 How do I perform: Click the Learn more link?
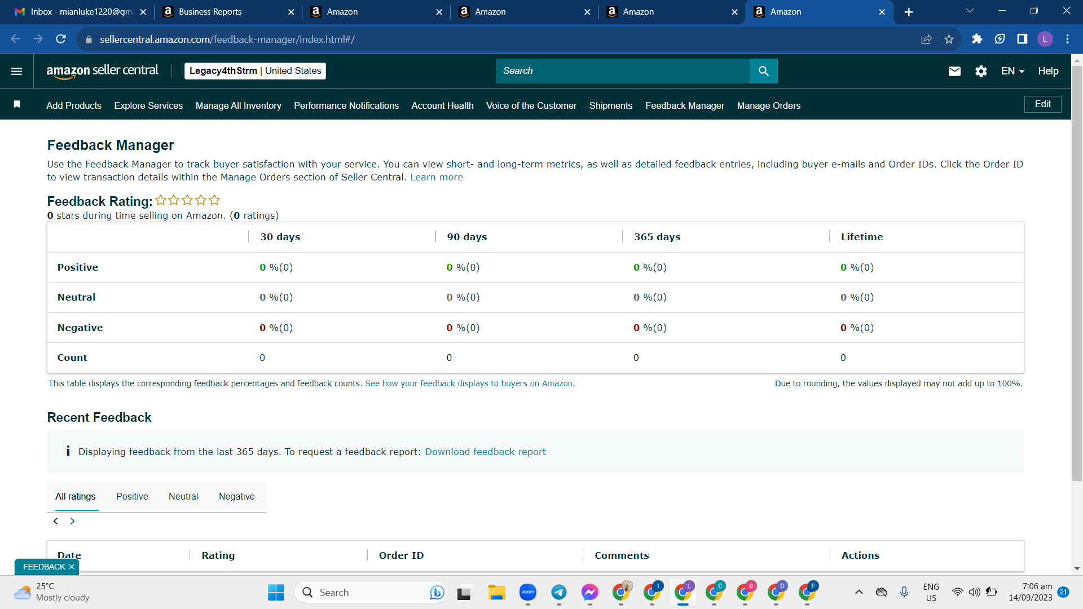tap(437, 177)
